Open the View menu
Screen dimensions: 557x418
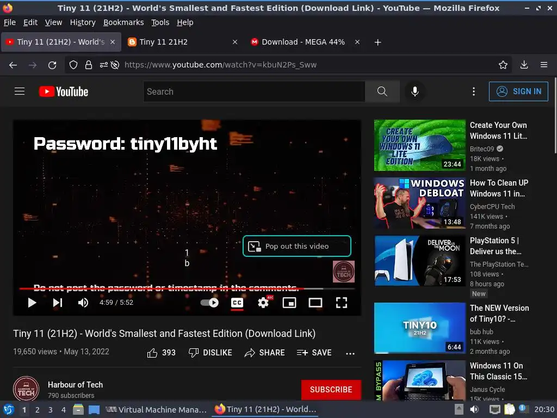(54, 22)
